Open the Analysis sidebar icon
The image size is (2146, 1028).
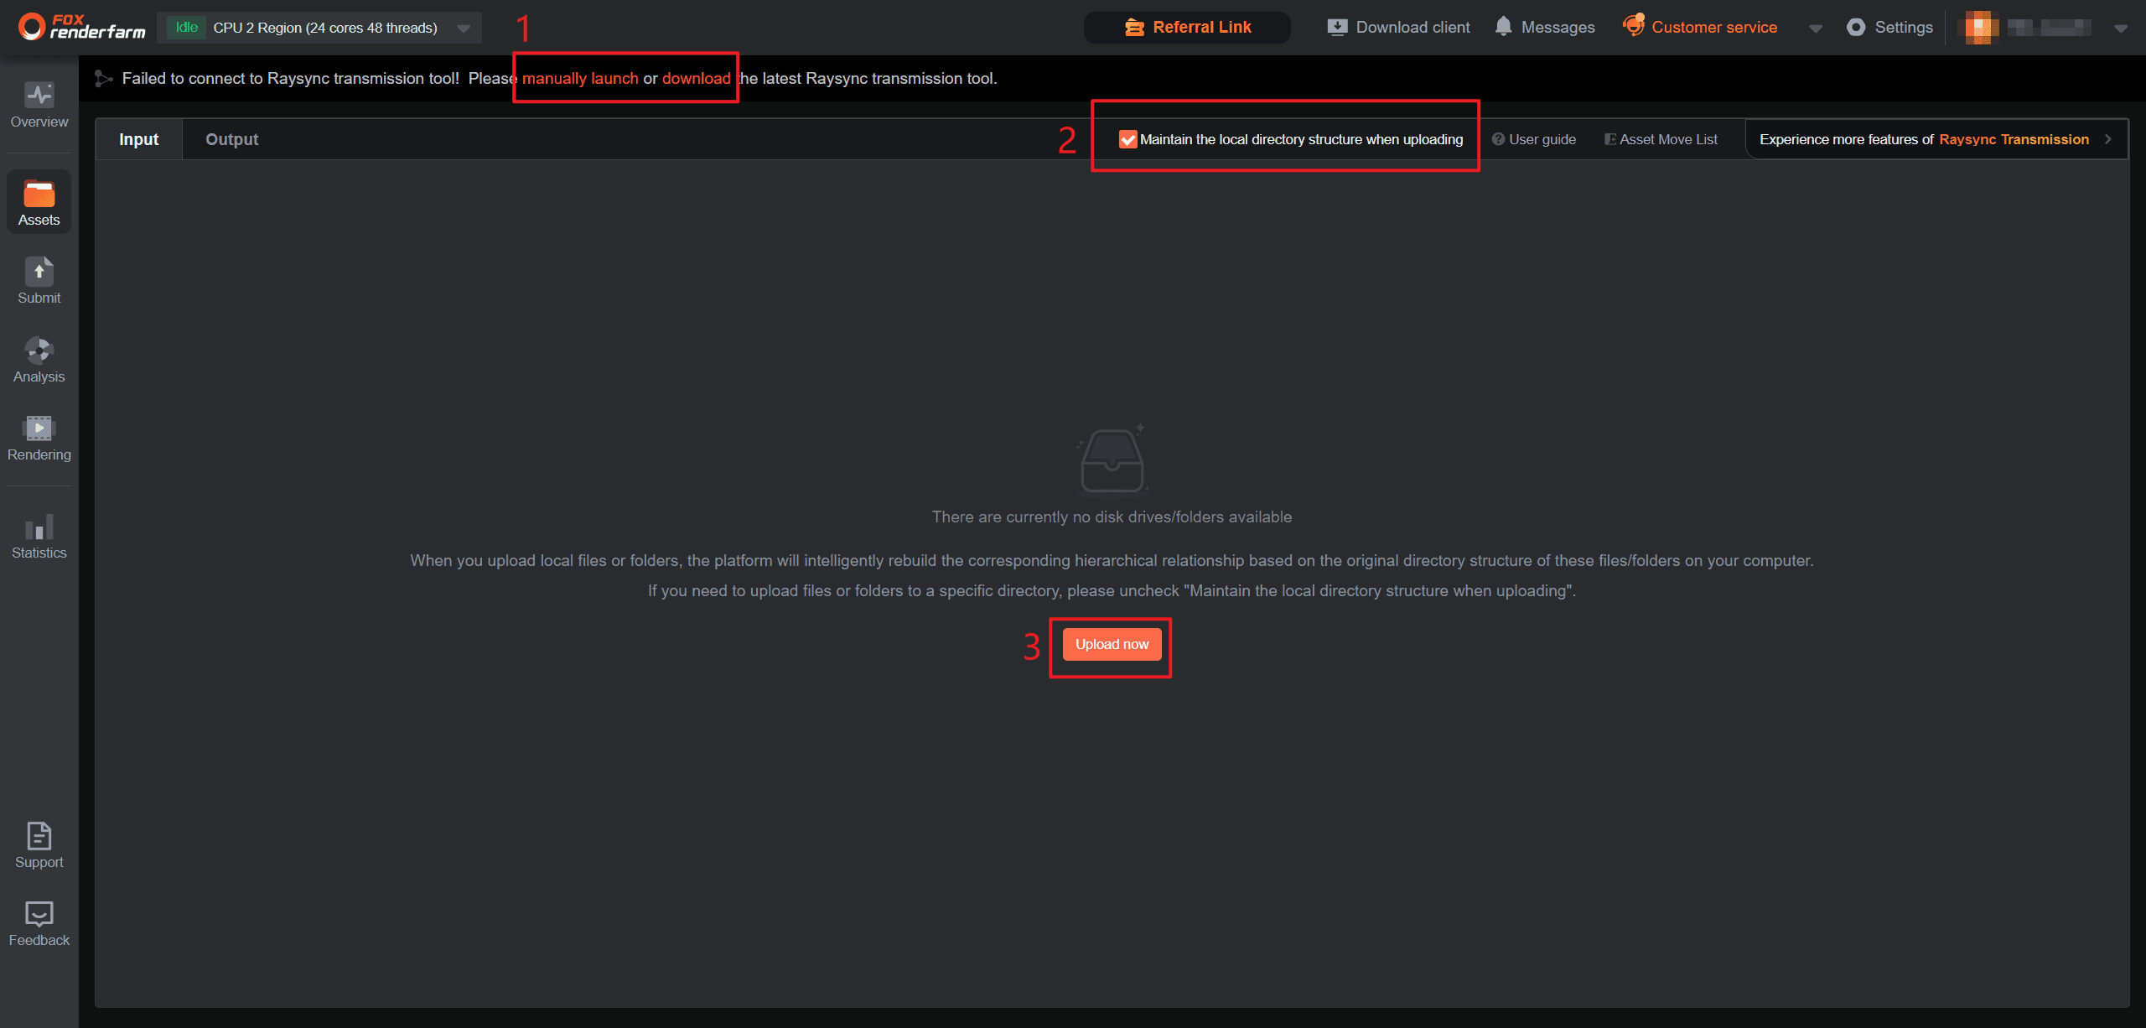click(39, 350)
